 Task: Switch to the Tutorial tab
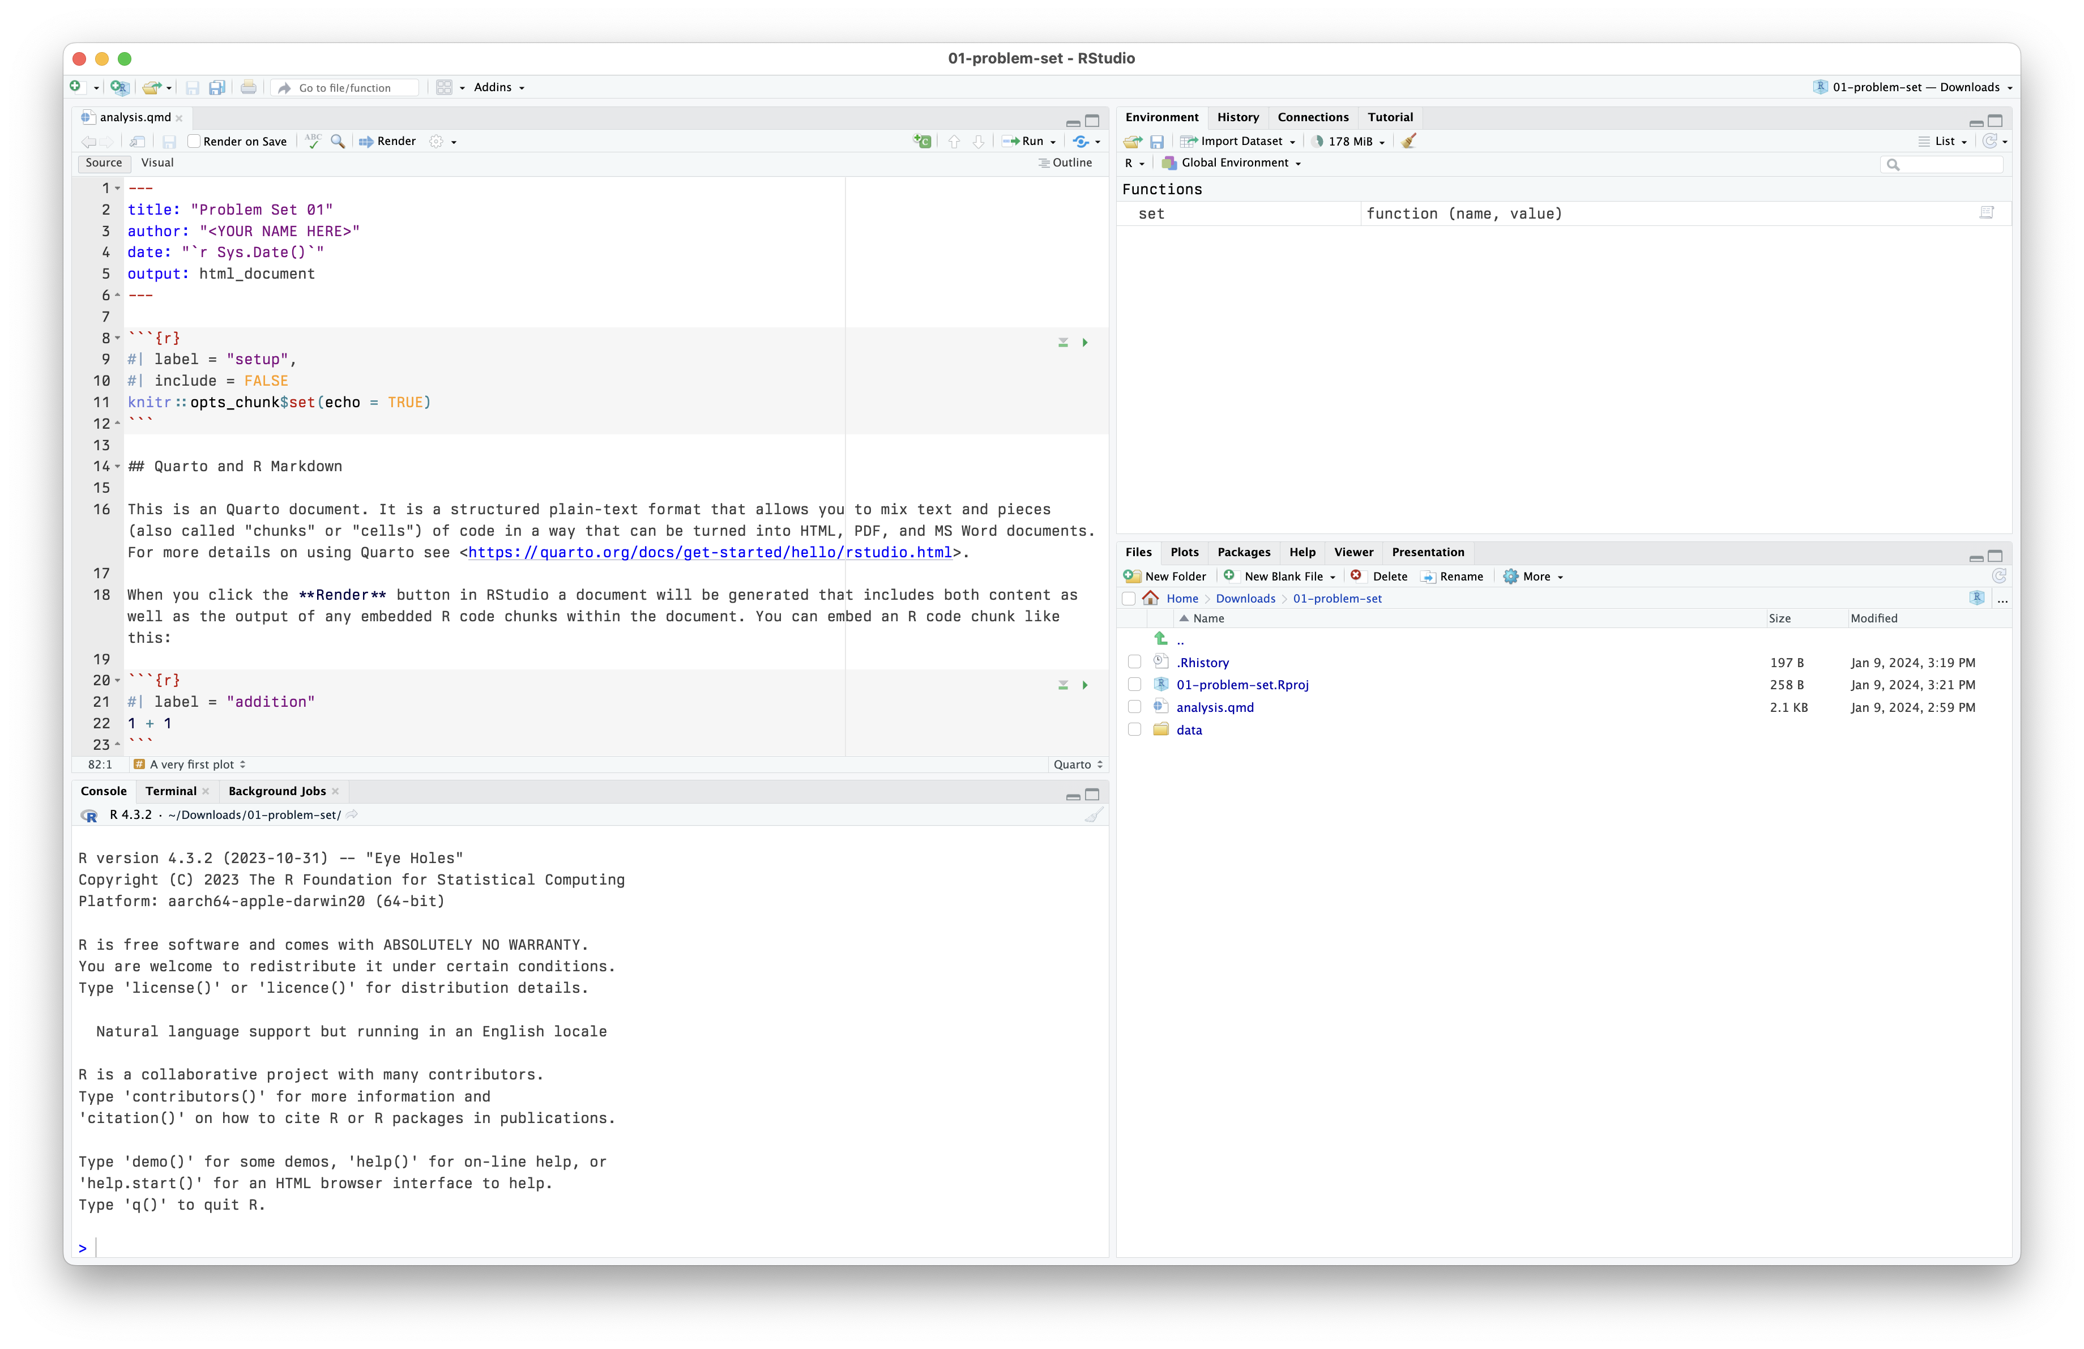coord(1390,117)
